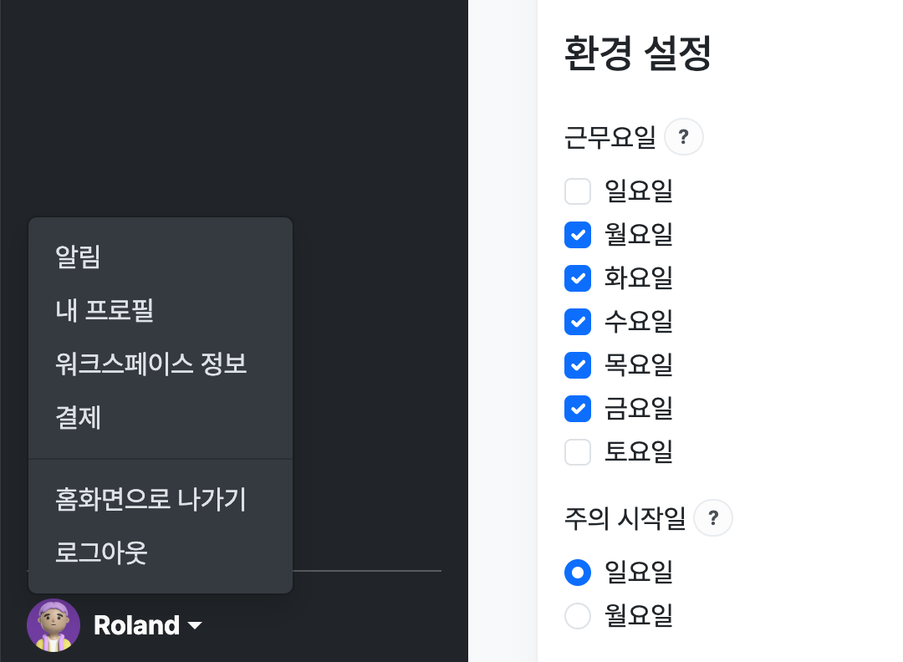Select 월요일 as week start day
The image size is (903, 662).
coord(578,615)
